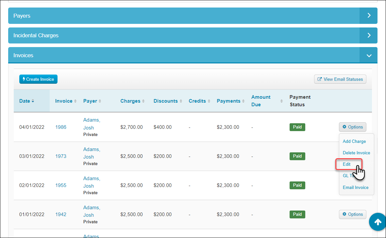This screenshot has width=386, height=238.
Task: Open payer Adams, Josh on invoice 1942 row
Action: click(x=92, y=211)
